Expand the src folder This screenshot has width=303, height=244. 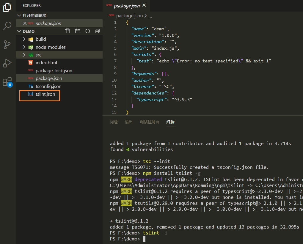point(24,55)
